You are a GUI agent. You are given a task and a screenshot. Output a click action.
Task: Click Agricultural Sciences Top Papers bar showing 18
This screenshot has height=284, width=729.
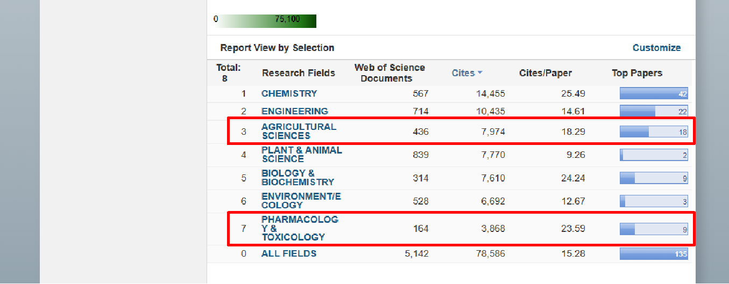653,132
